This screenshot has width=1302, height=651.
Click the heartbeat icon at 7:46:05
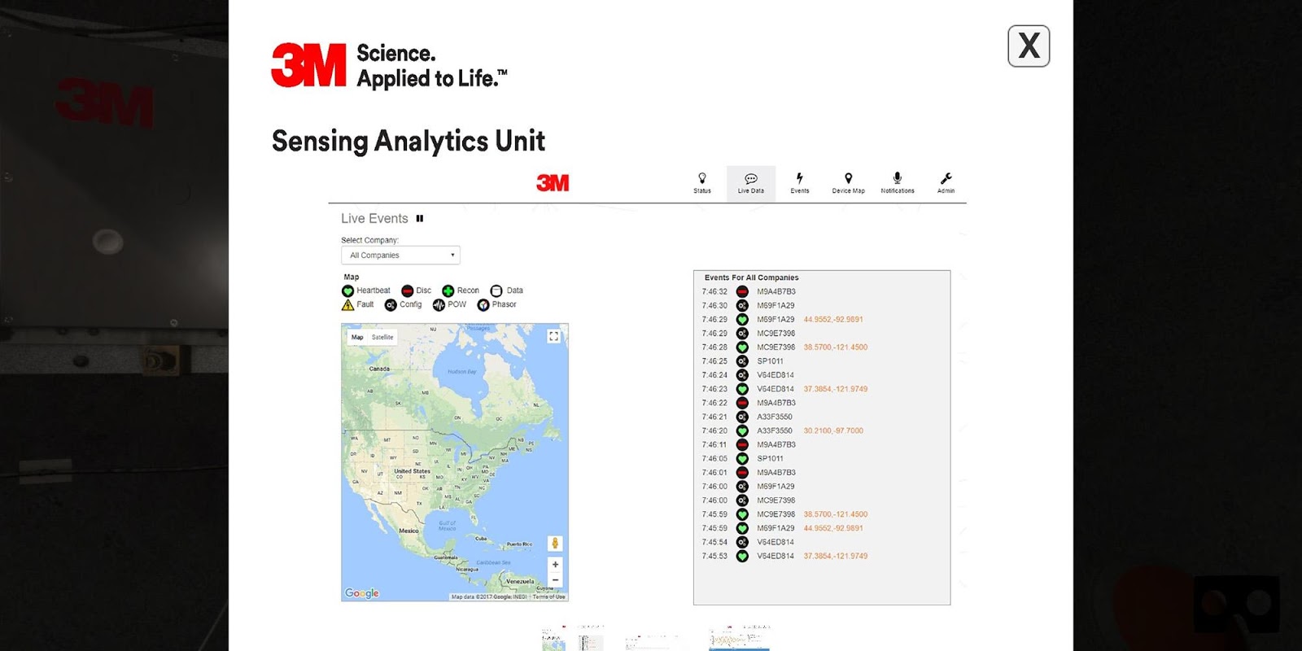[x=742, y=459]
